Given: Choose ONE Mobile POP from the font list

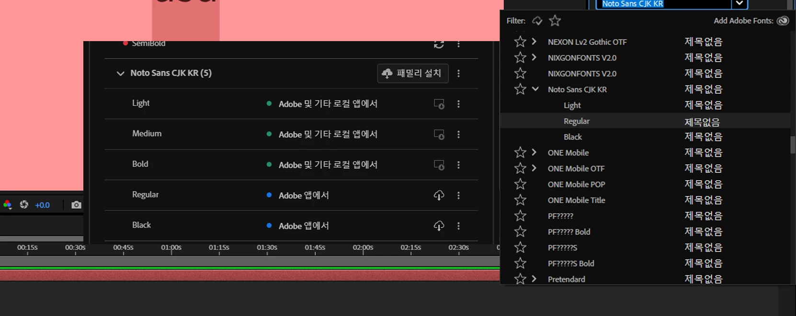Looking at the screenshot, I should [x=576, y=184].
